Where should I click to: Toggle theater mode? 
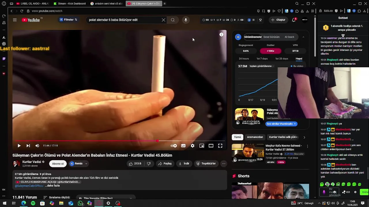(211, 146)
